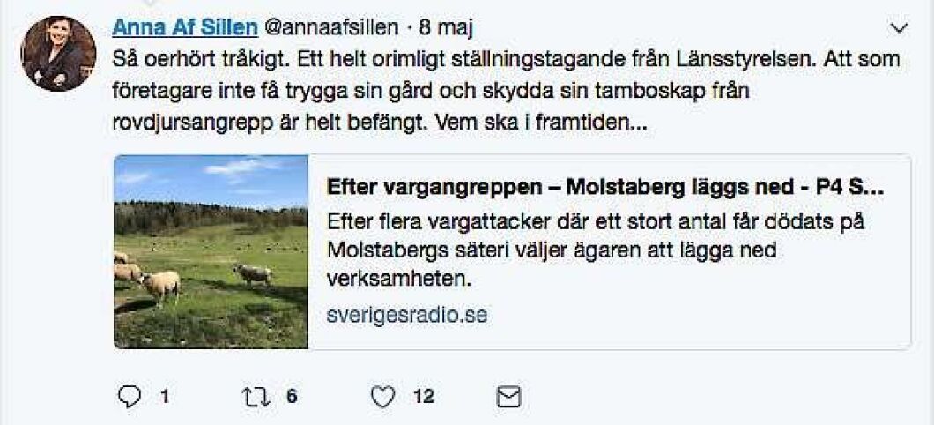Like the tweet with the heart icon

pos(382,398)
